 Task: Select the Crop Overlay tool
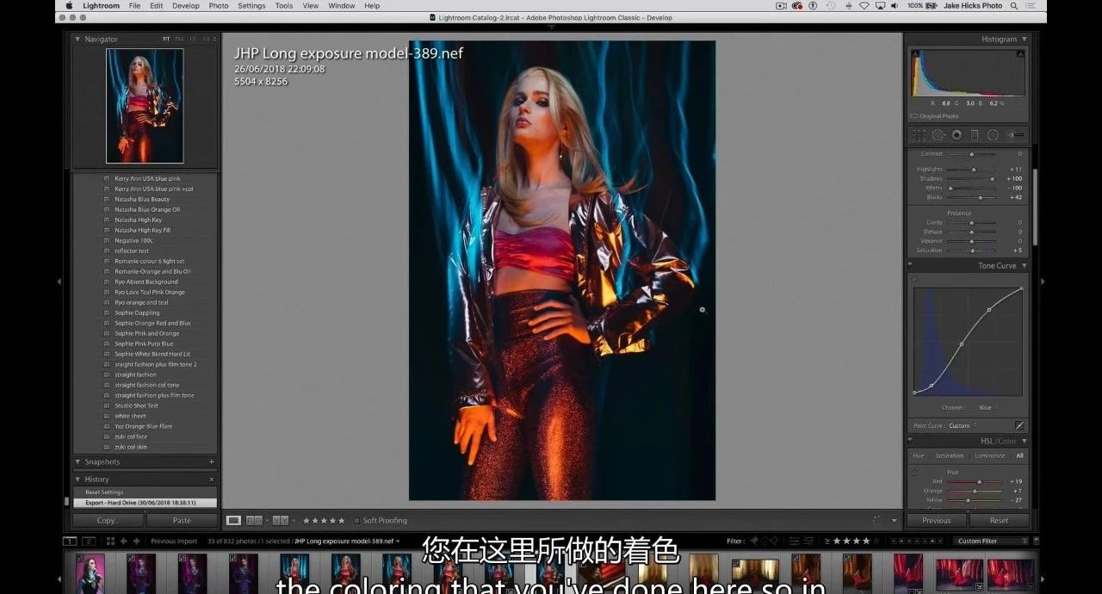click(919, 135)
